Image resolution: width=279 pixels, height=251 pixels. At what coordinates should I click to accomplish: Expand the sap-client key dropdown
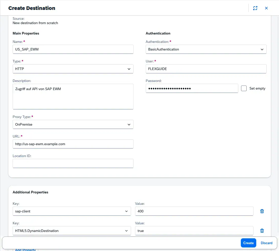point(126,211)
